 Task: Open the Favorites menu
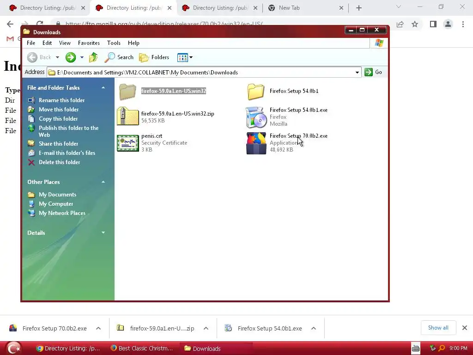(x=89, y=43)
